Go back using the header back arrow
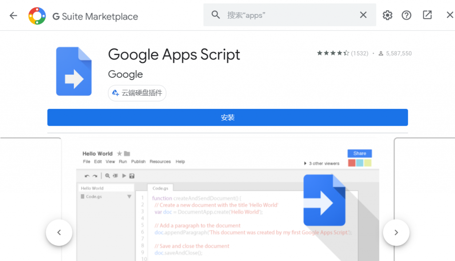Screen dimensions: 455x261 [13, 16]
